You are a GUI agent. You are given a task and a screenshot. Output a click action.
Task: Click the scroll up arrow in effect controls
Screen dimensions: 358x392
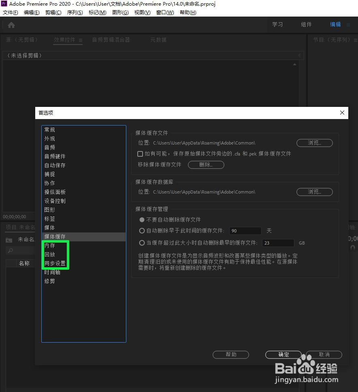(295, 64)
